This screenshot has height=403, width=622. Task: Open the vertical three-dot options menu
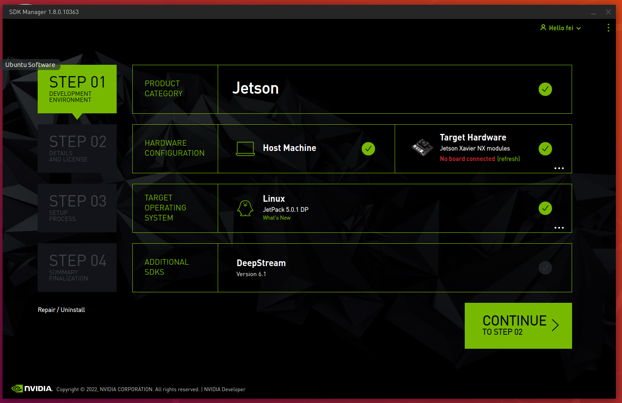[608, 28]
